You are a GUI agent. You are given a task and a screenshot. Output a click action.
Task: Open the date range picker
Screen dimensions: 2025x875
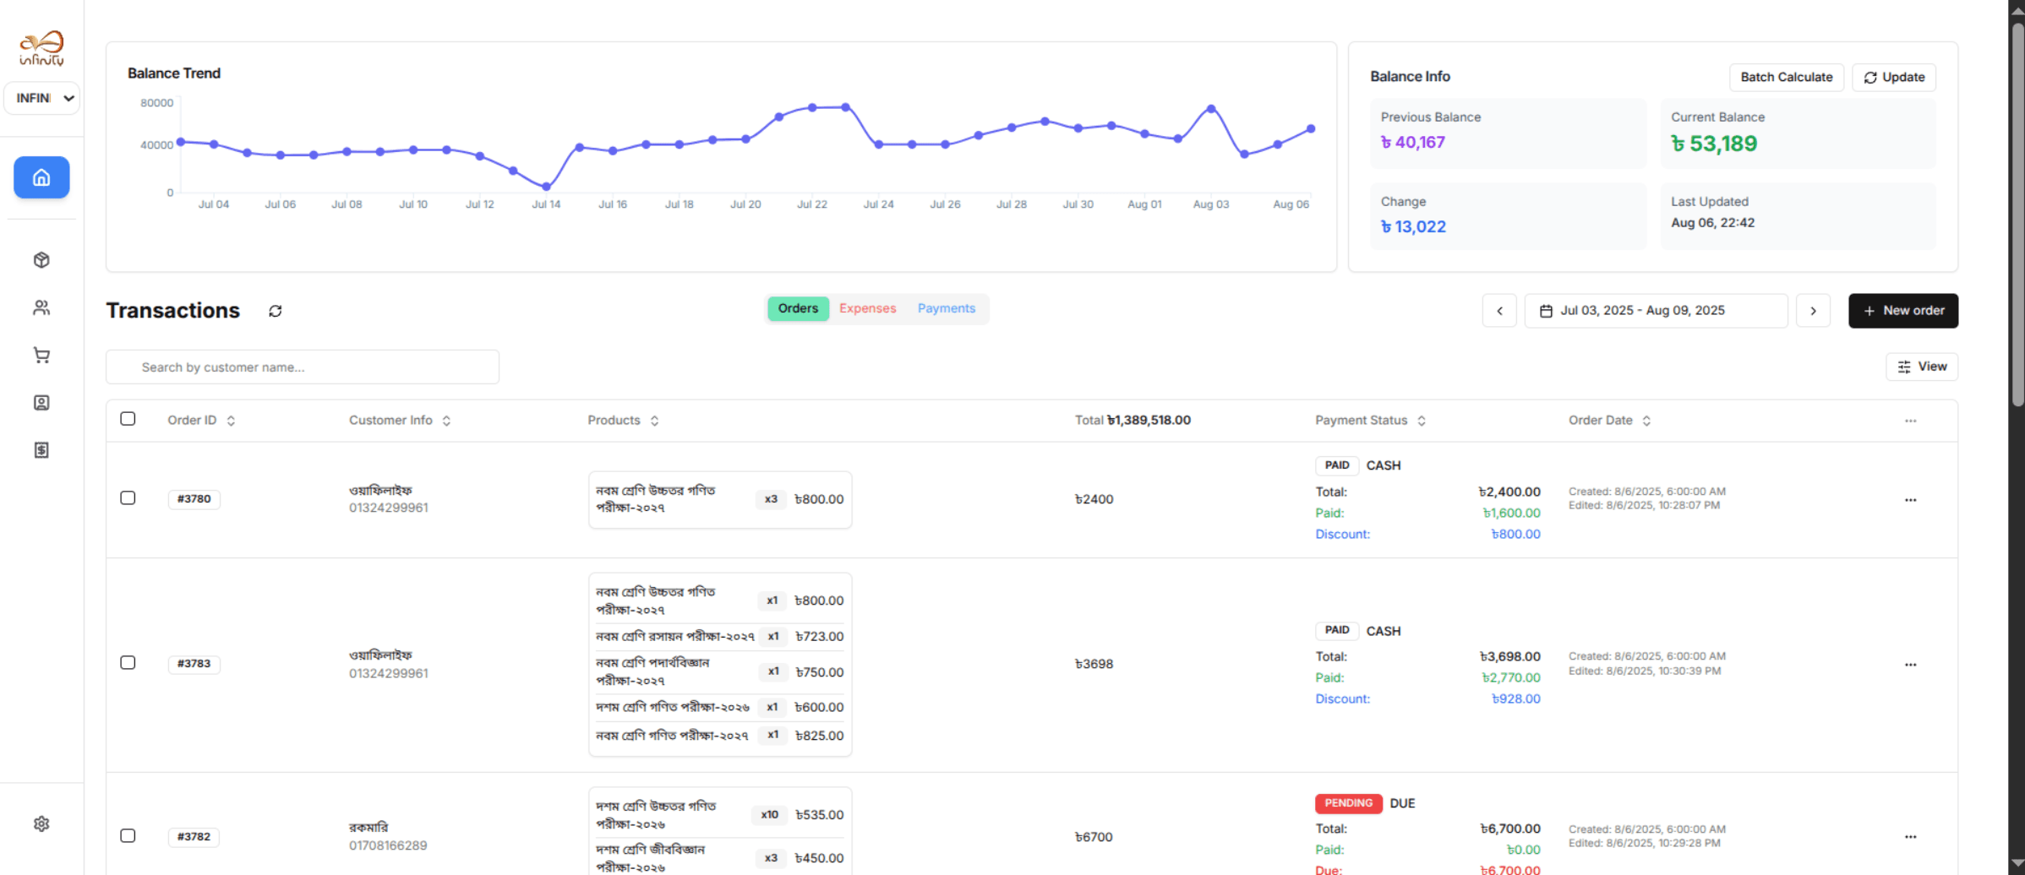(x=1655, y=311)
